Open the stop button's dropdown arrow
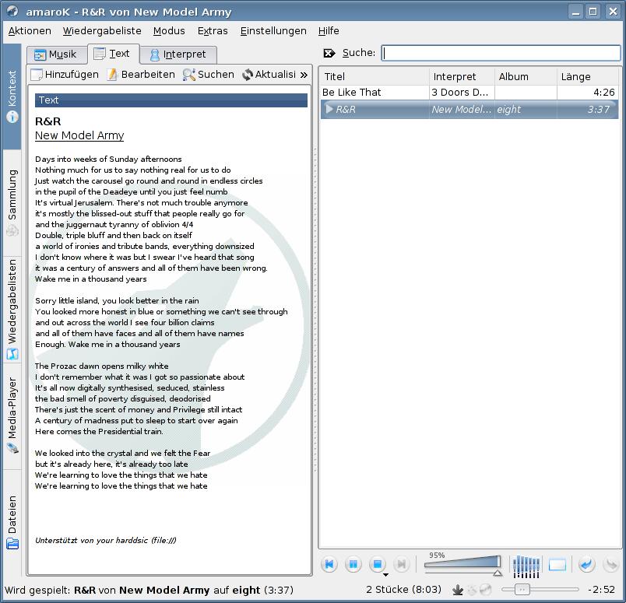Image resolution: width=626 pixels, height=603 pixels. click(x=385, y=575)
